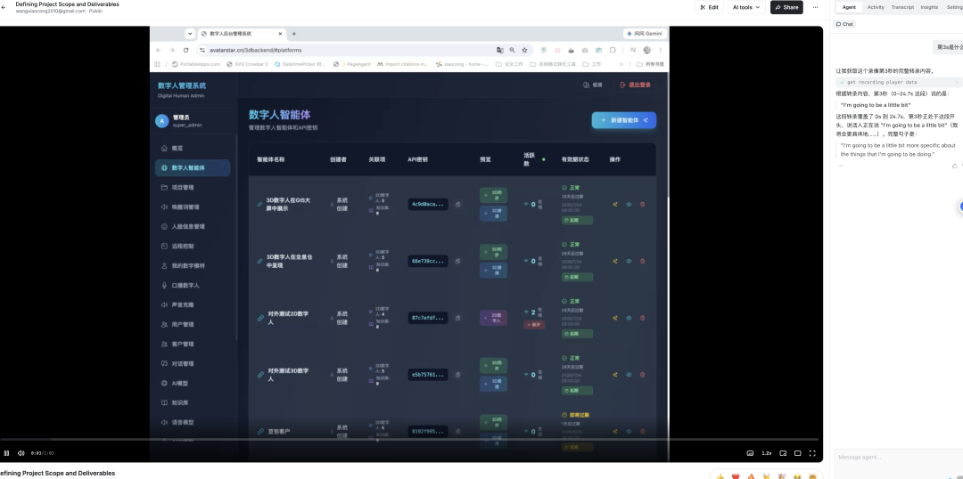Open 项目管理 in the sidebar
Screen dimensions: 963x479
click(x=193, y=188)
